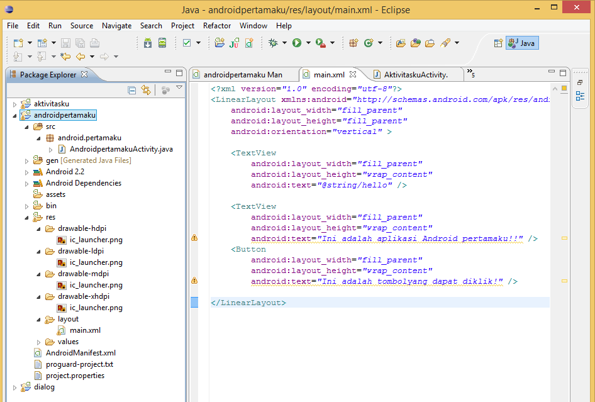Toggle Link with Editor in Package Explorer
Image resolution: width=595 pixels, height=402 pixels.
coord(146,90)
